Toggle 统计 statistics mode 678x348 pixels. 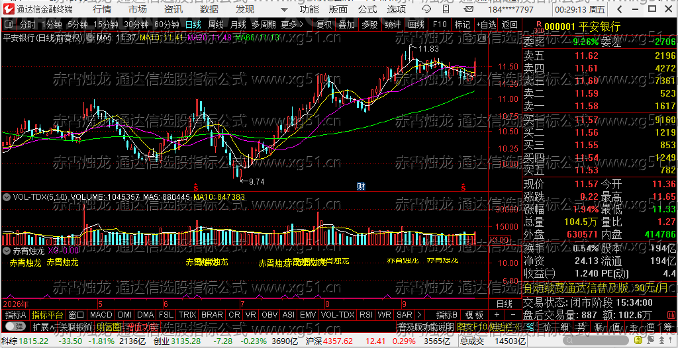point(393,24)
